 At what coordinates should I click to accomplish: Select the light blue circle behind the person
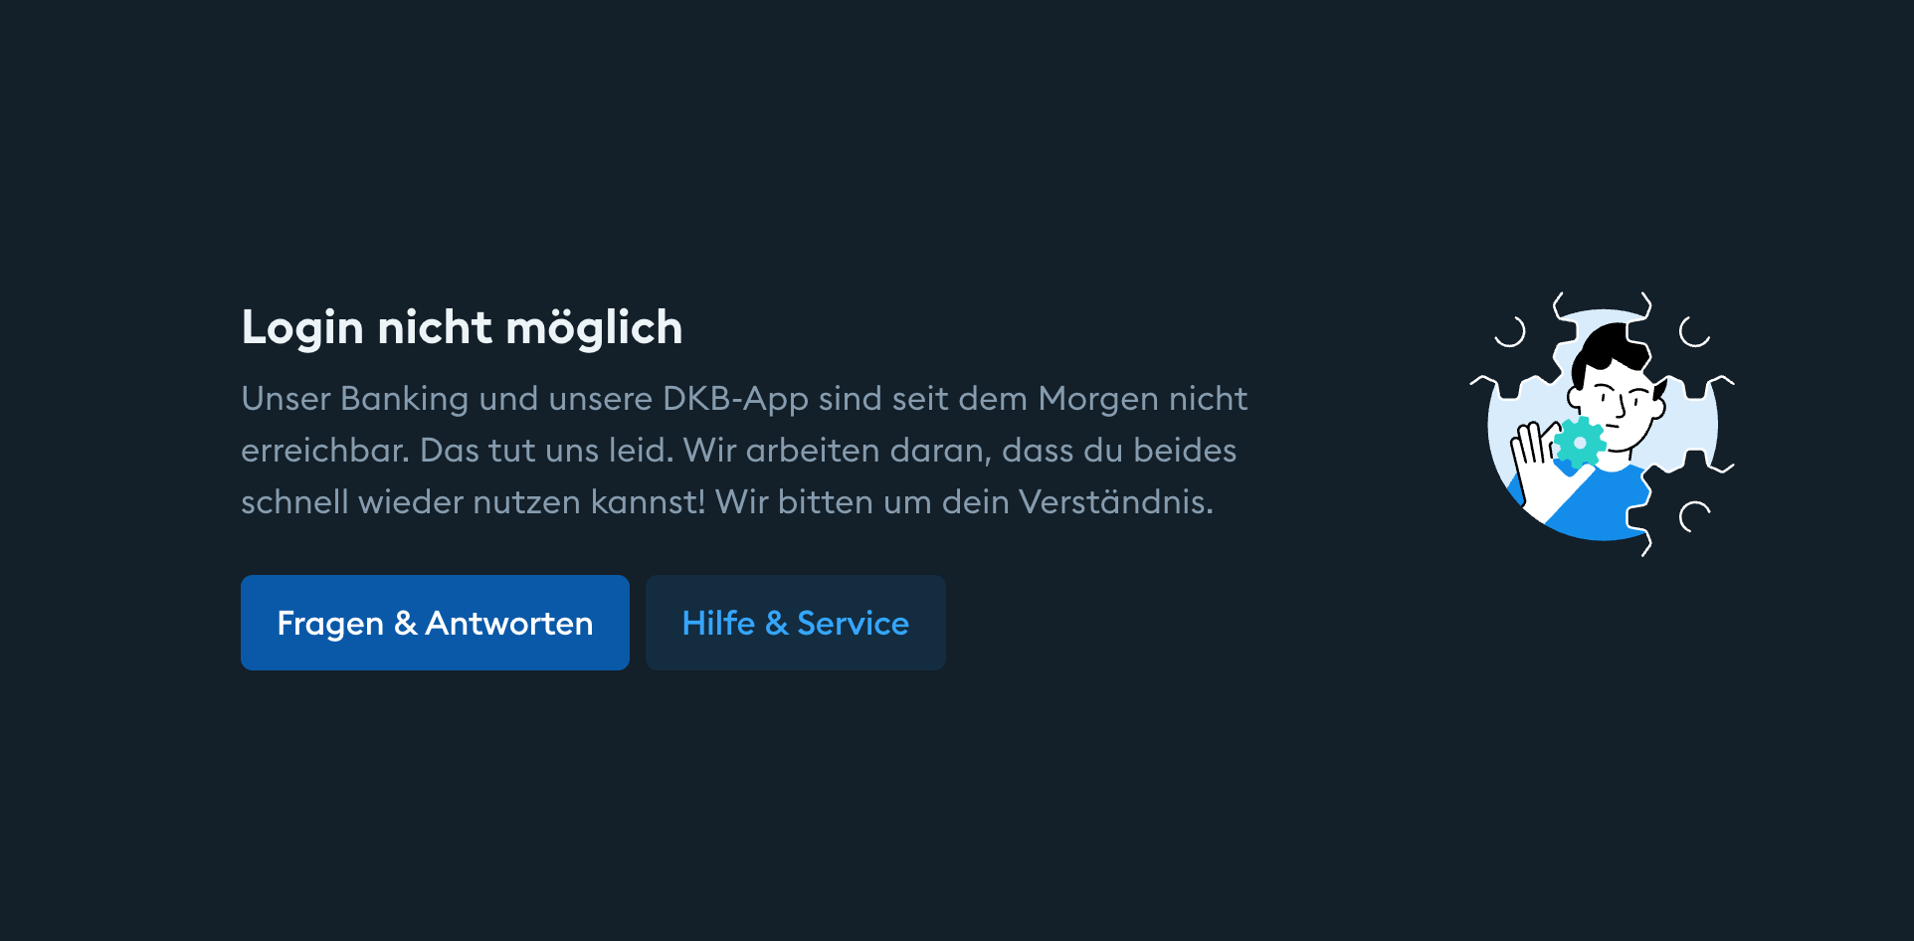(x=1602, y=425)
